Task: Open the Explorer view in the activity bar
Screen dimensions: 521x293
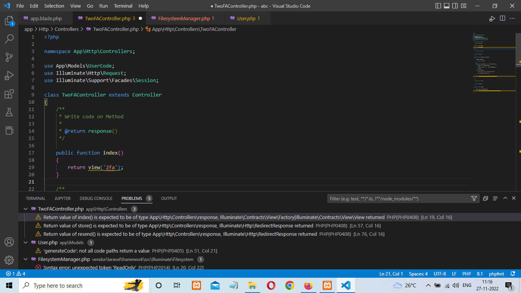Action: coord(9,21)
